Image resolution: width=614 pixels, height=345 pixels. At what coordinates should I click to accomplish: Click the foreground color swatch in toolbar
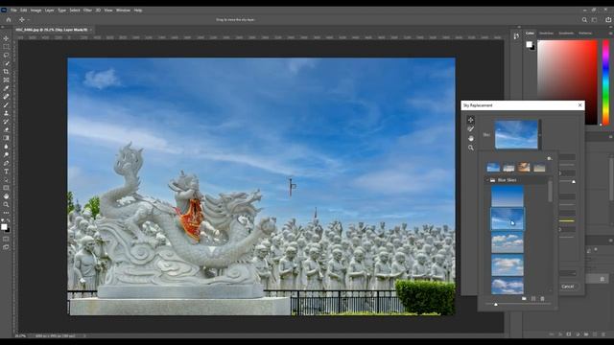tap(4, 226)
